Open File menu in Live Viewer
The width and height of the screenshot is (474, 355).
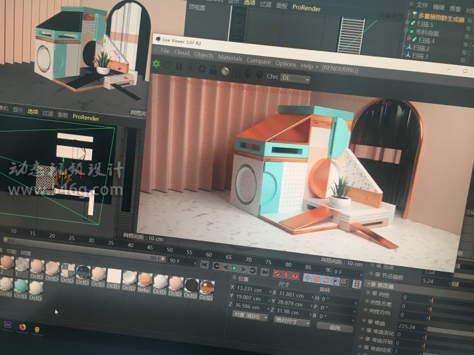165,51
